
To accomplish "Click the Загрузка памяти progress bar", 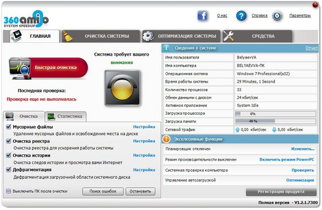I will [275, 121].
